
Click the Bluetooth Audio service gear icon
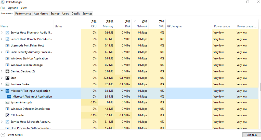tap(7, 33)
